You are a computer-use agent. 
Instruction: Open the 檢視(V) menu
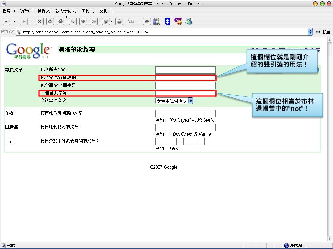(44, 11)
